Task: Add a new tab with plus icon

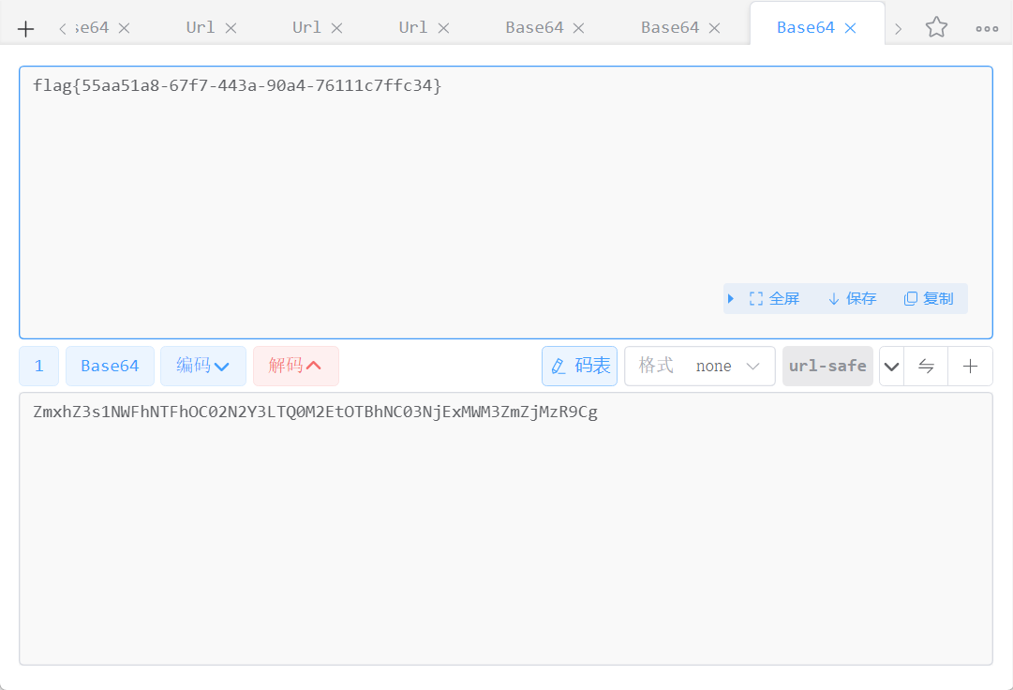Action: point(26,29)
